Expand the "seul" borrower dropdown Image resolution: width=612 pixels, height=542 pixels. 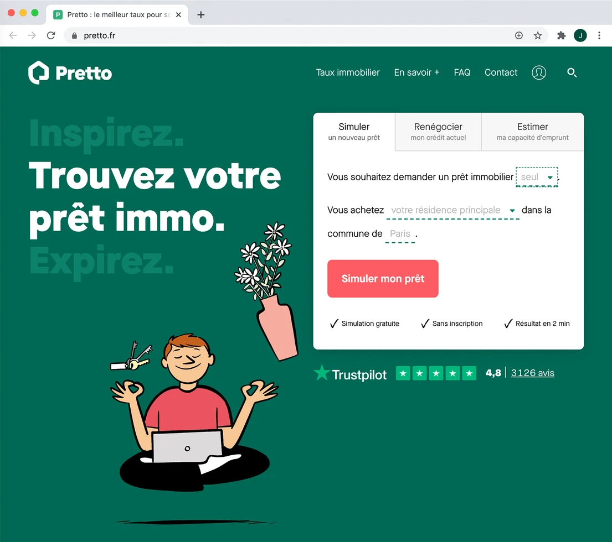537,177
